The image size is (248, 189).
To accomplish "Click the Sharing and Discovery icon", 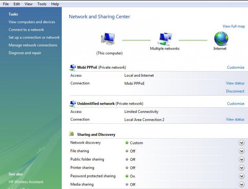I will coord(71,134).
